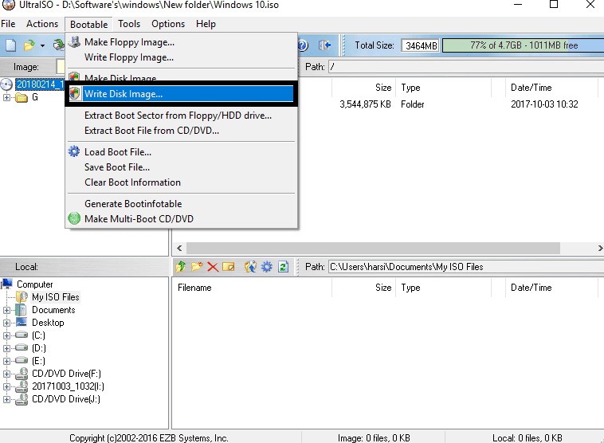Open the File menu
The image size is (604, 443).
tap(8, 24)
